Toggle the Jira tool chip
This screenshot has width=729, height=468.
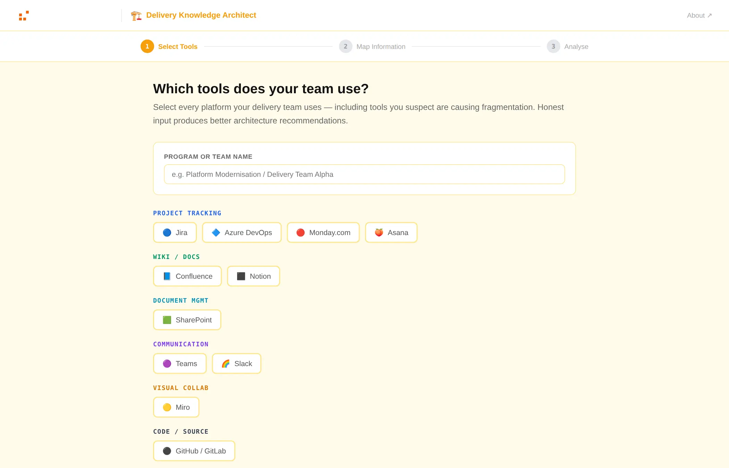[x=175, y=233]
